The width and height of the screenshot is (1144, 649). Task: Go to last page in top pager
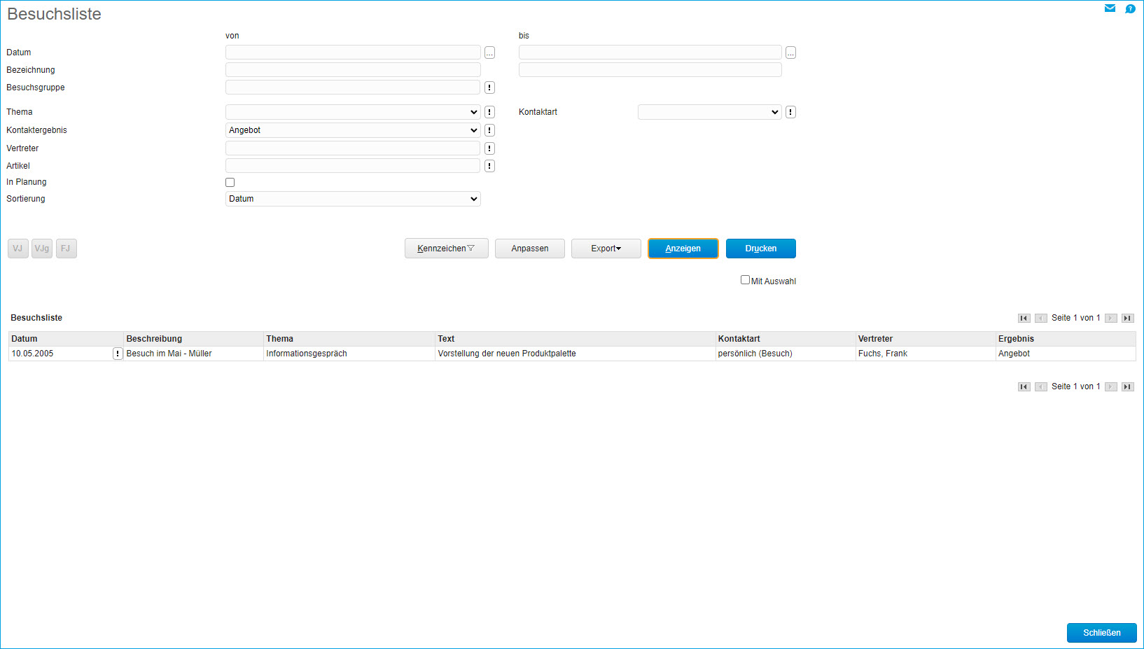1127,318
